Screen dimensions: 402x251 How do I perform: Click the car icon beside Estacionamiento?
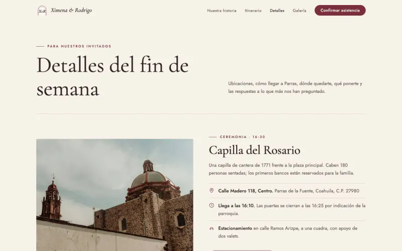point(212,228)
